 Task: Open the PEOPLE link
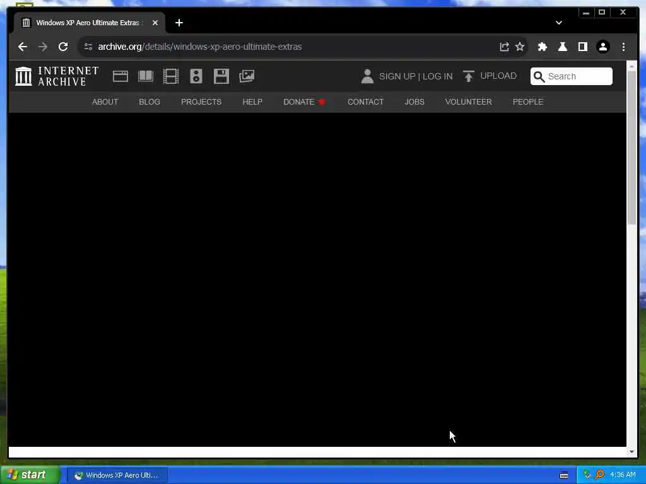click(x=528, y=101)
